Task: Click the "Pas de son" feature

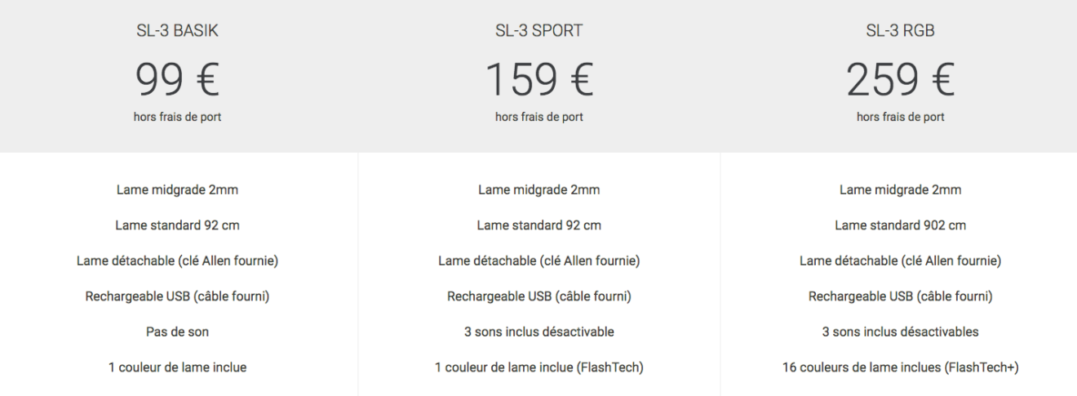Action: (177, 332)
